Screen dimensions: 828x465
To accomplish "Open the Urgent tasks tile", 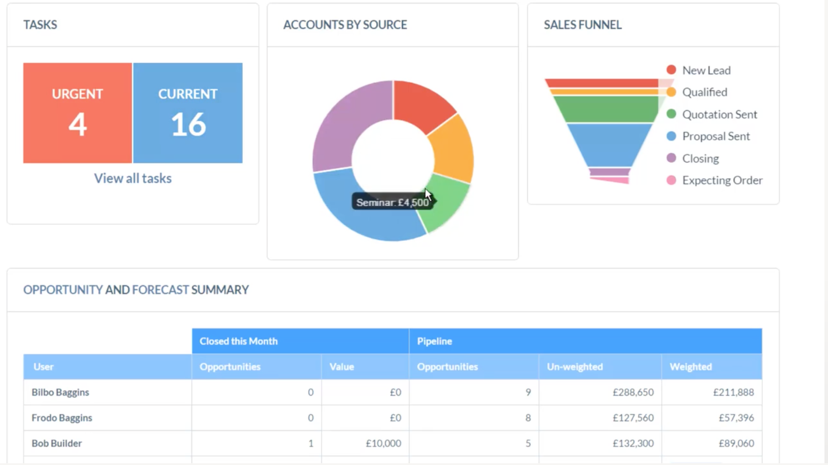I will [77, 113].
